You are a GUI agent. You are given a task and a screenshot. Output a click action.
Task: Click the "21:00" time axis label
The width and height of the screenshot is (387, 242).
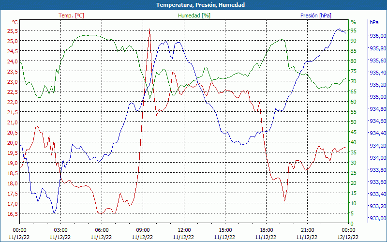(x=307, y=230)
